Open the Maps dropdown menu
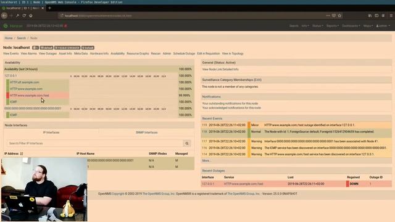This screenshot has height=222, width=395. pyautogui.click(x=368, y=26)
